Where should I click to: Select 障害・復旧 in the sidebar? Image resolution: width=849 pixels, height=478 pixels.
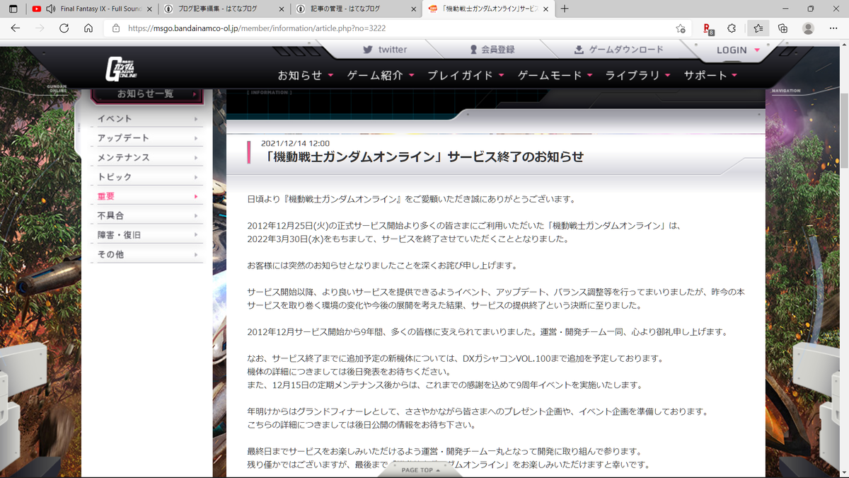point(148,234)
